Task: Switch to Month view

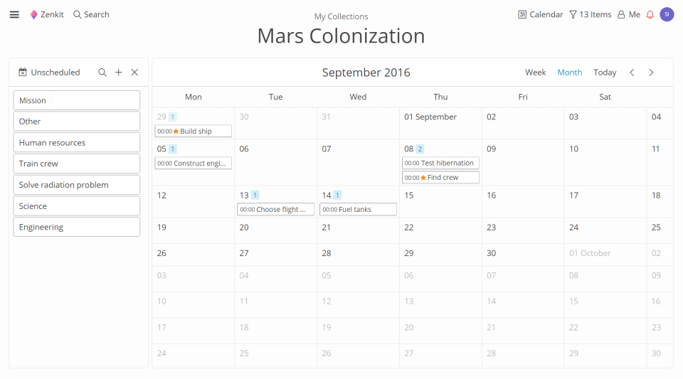Action: coord(569,73)
